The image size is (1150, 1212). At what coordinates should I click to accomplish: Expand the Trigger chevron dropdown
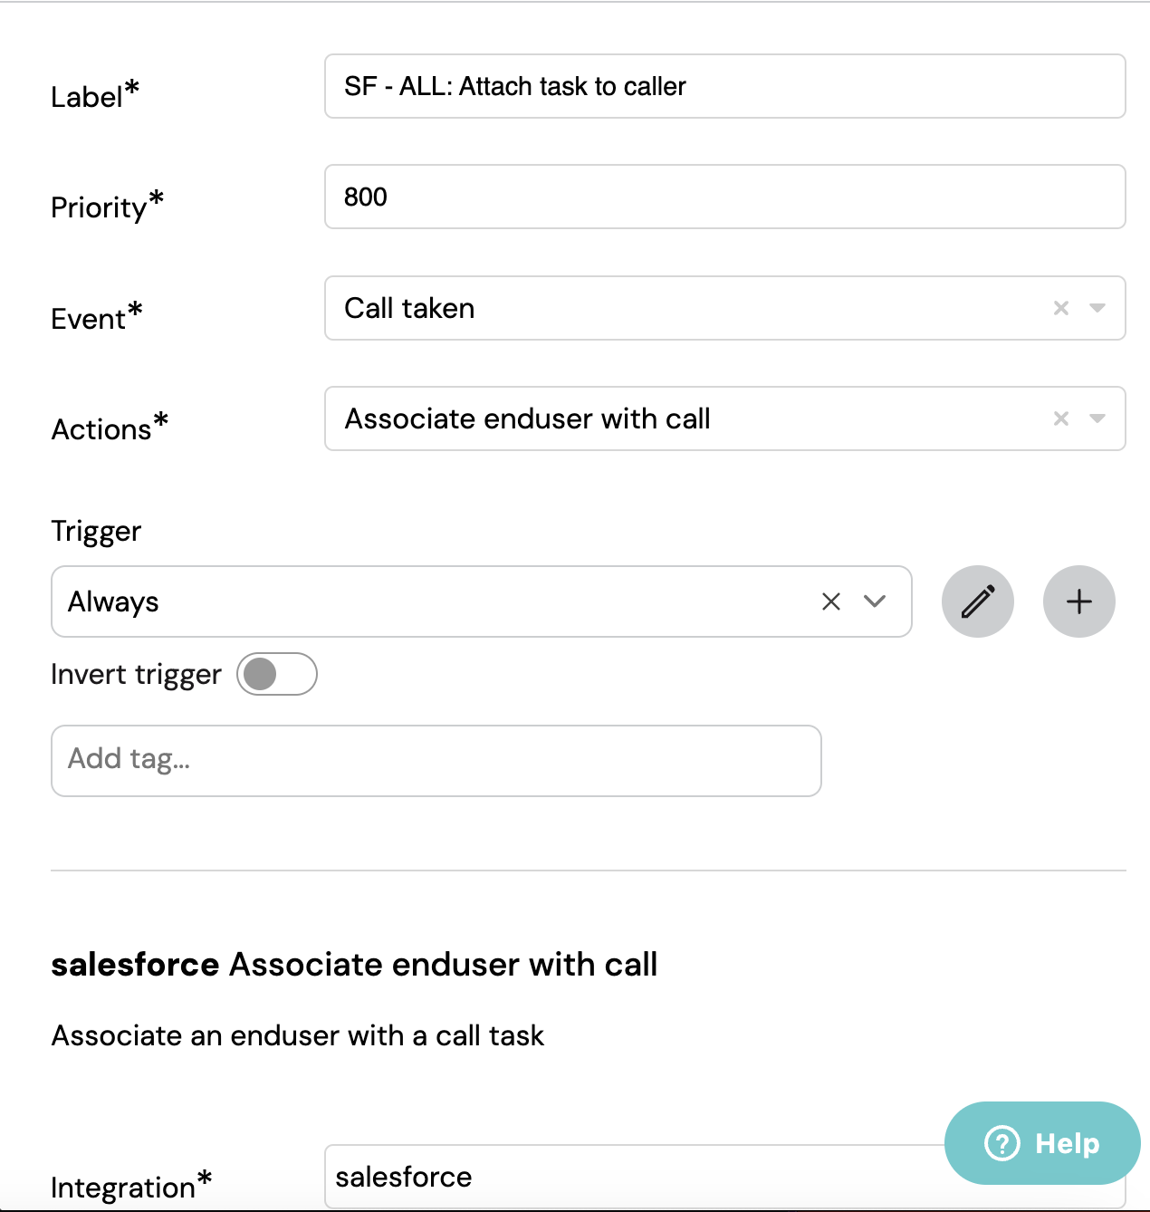coord(875,601)
